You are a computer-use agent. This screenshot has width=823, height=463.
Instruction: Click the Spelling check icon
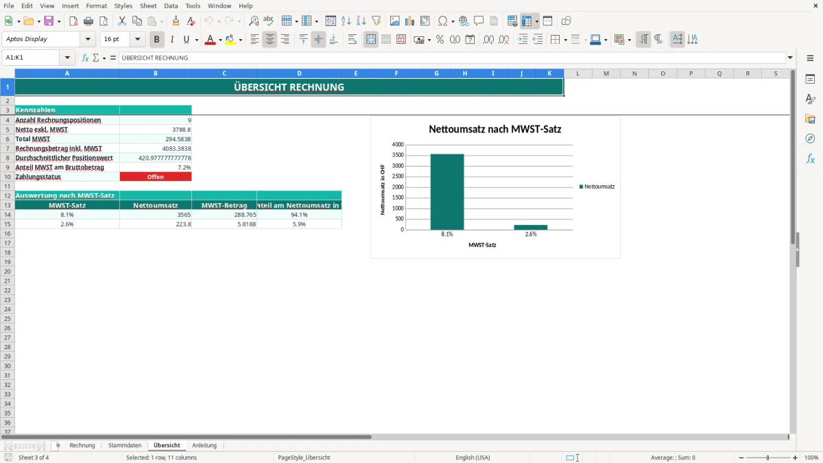(268, 21)
